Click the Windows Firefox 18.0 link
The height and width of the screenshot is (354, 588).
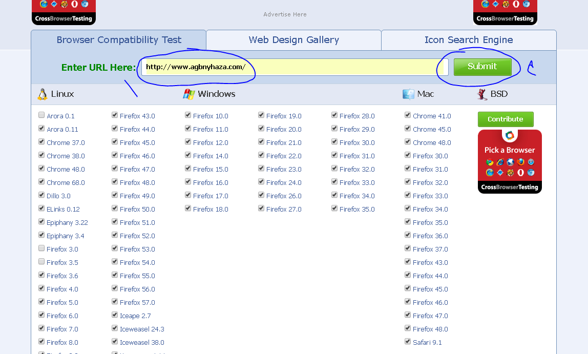(x=211, y=209)
